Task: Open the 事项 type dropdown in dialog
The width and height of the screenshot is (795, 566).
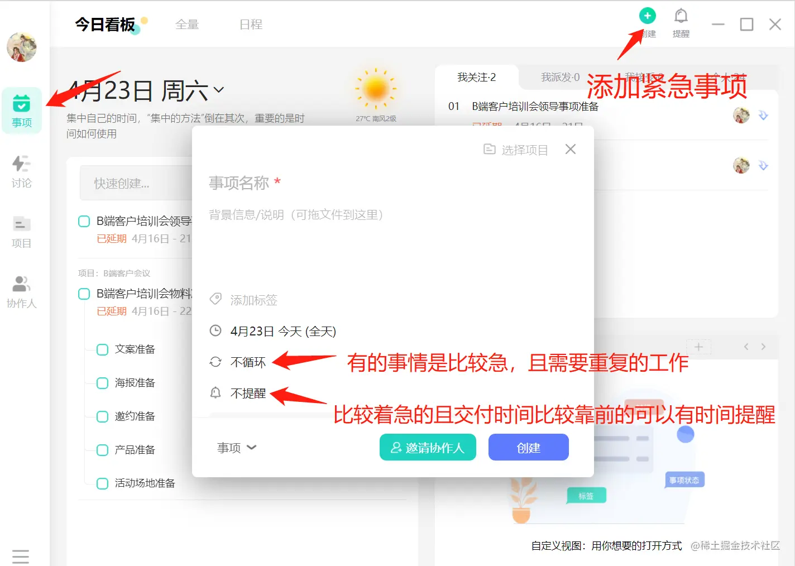Action: pos(237,448)
